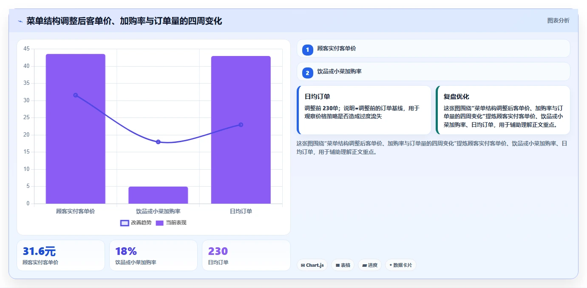Click the 数据卡片 tag
587x288 pixels.
[400, 265]
